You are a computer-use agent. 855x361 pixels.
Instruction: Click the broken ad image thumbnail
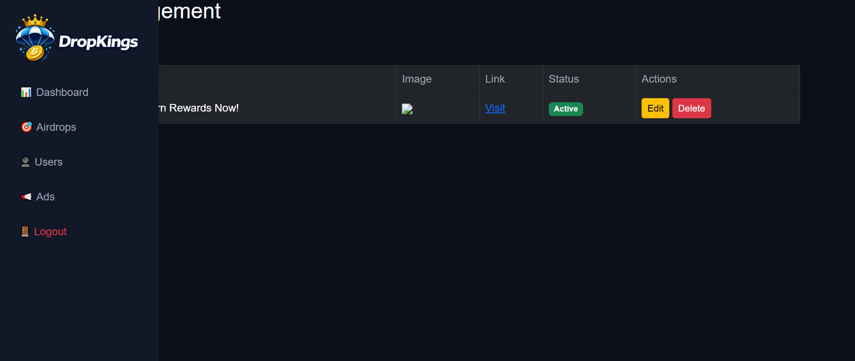pos(407,109)
